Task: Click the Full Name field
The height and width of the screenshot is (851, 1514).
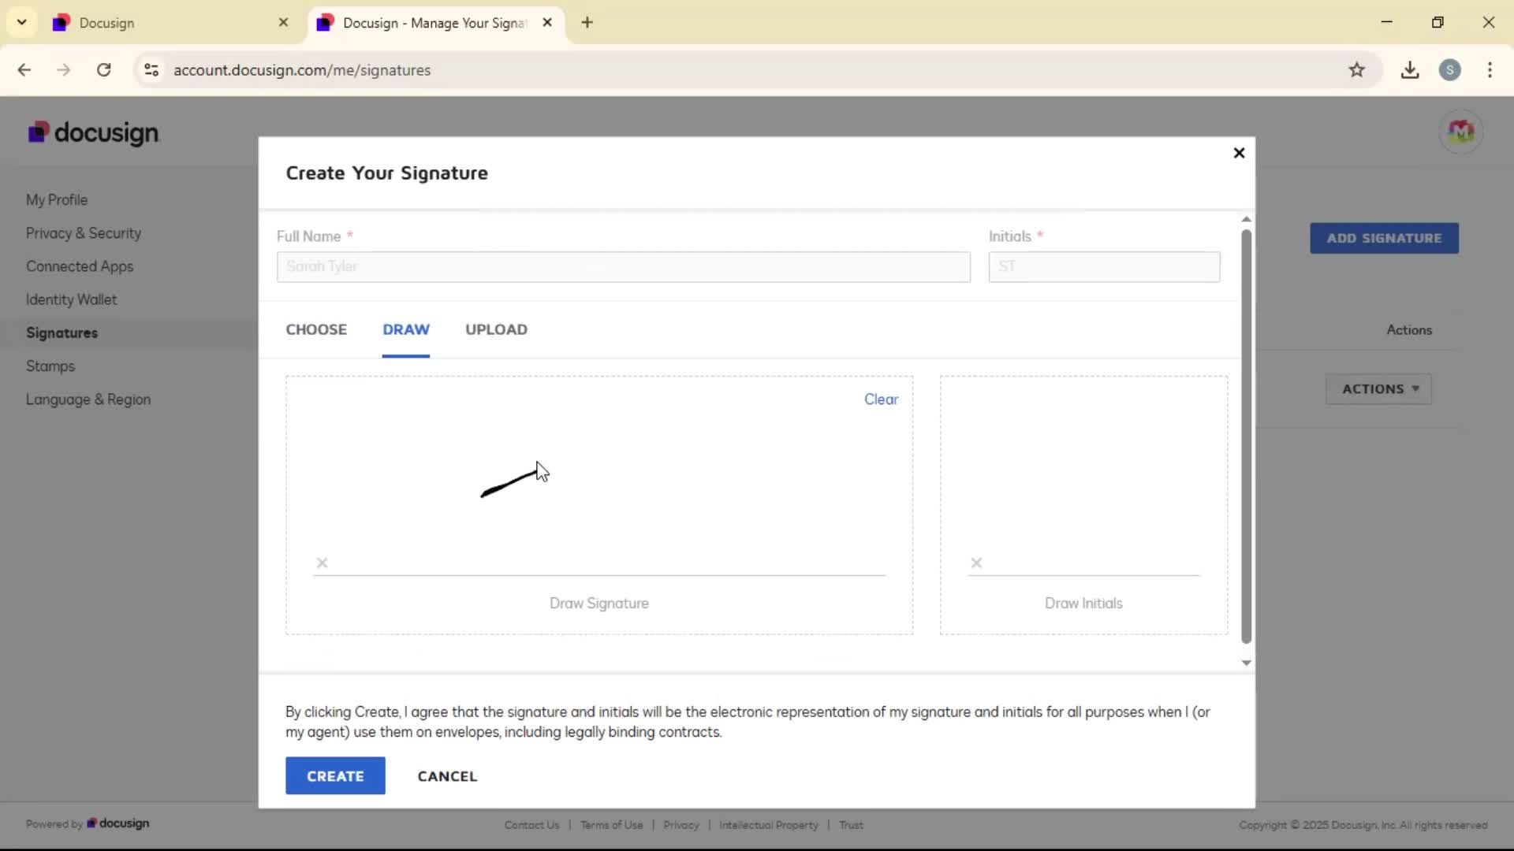Action: point(624,267)
